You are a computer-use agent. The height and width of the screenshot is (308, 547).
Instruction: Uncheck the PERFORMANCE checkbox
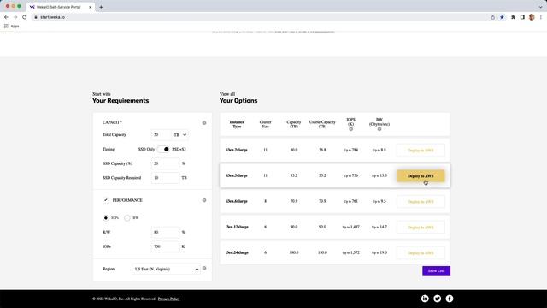coord(106,200)
